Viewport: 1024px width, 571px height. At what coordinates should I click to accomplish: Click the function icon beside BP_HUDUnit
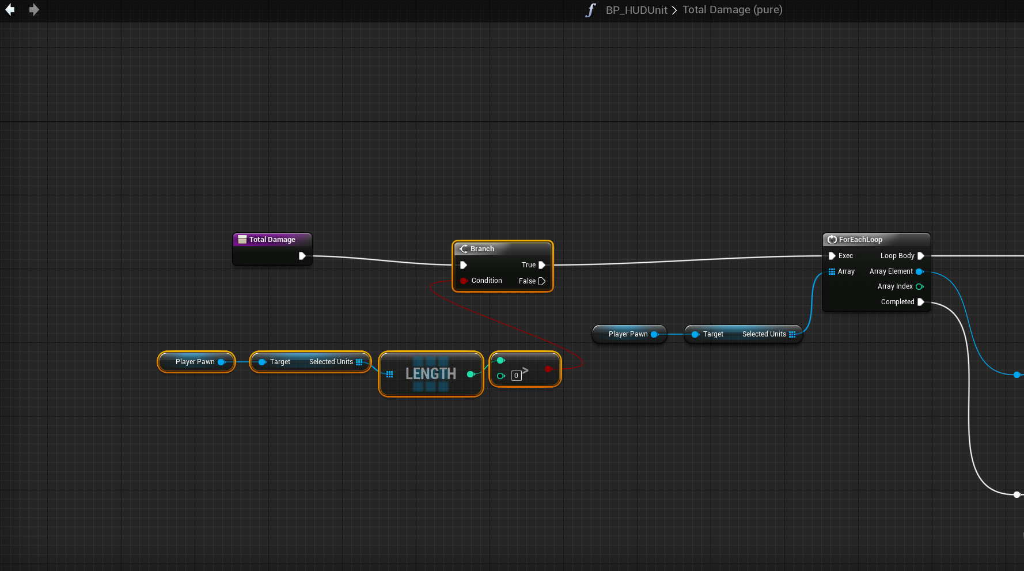click(x=590, y=10)
